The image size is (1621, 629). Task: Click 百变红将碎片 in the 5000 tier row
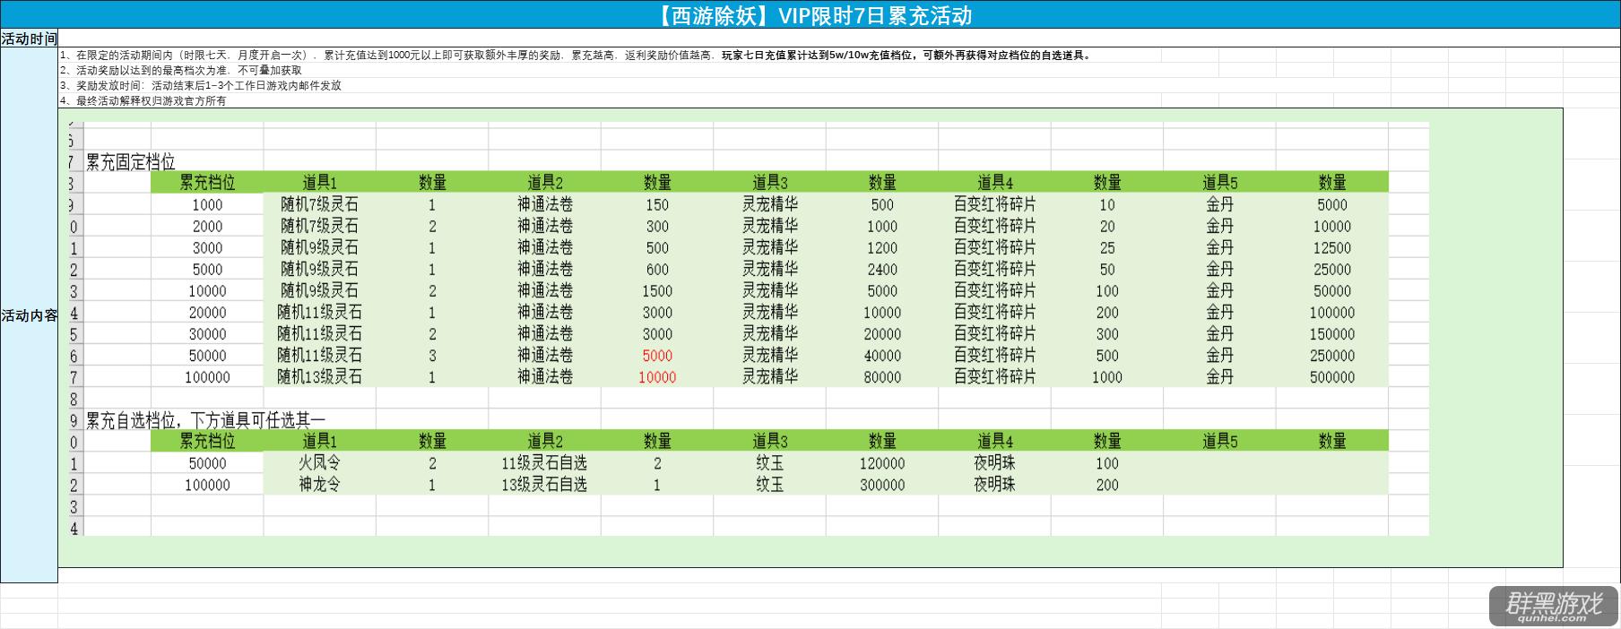[995, 269]
